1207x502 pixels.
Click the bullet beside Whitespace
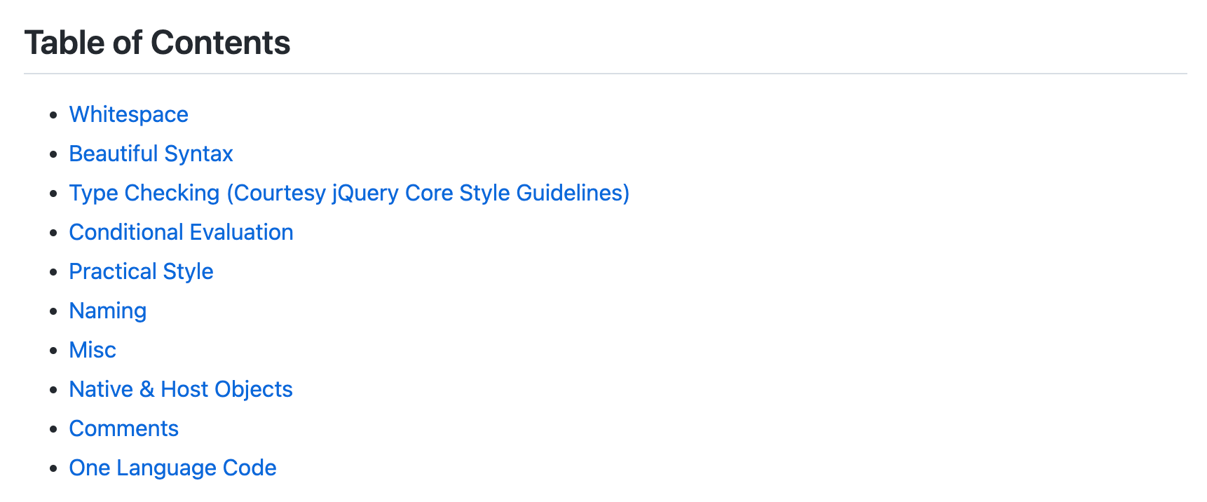pyautogui.click(x=53, y=115)
